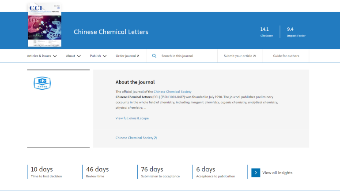340x191 pixels.
Task: Click the blue arrow View all insights button
Action: [256, 173]
